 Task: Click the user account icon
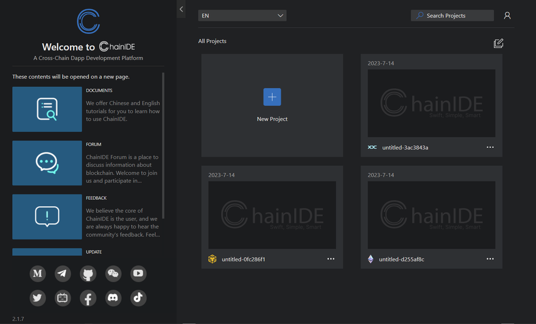(507, 16)
